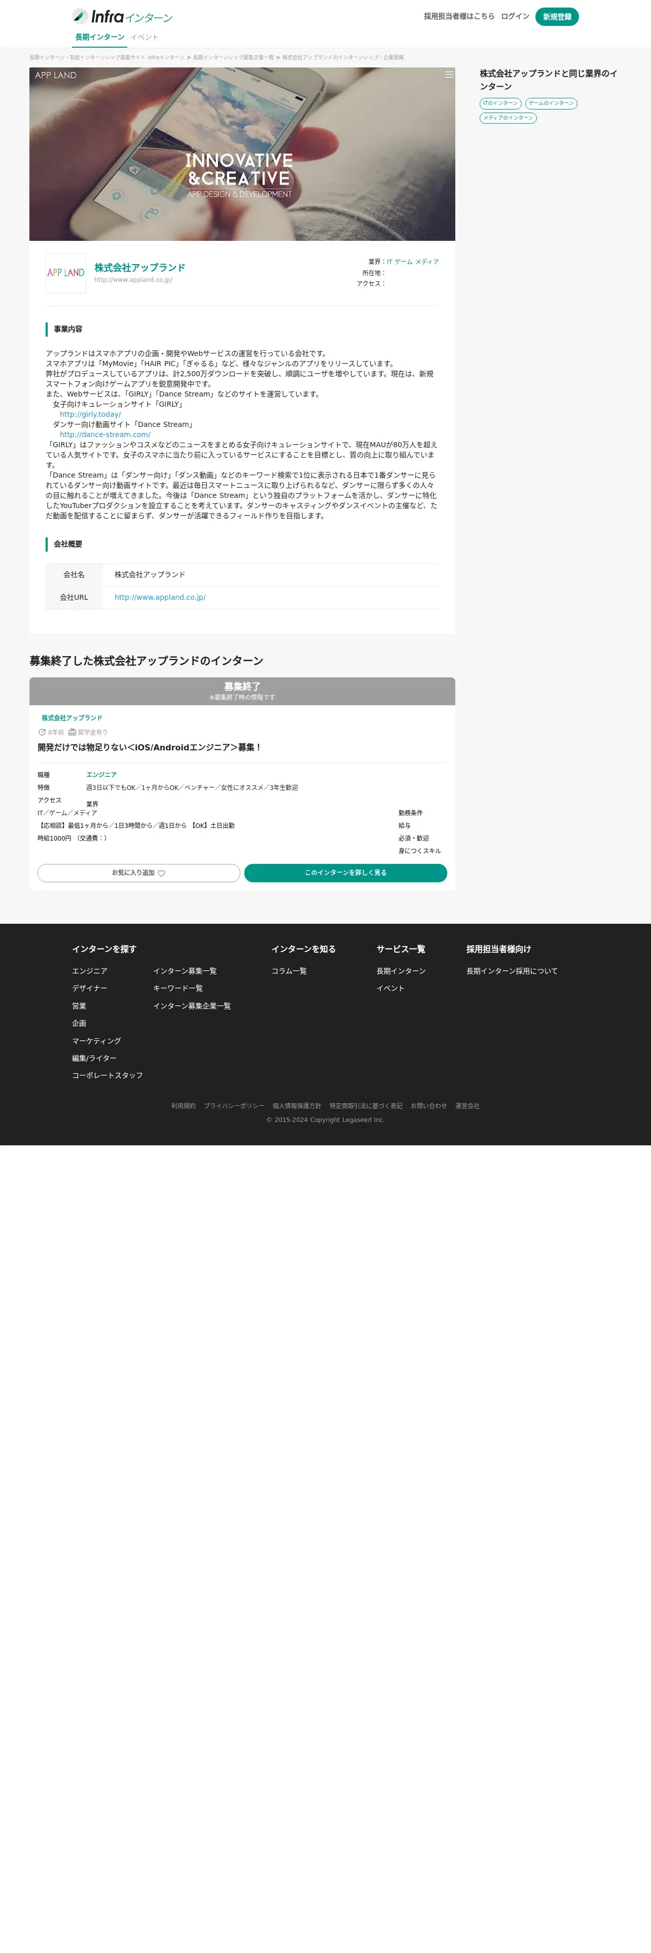This screenshot has height=1953, width=651.
Task: Click industry link IT in header
Action: (x=389, y=262)
